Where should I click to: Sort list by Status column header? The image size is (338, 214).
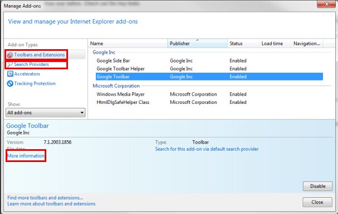tap(243, 44)
